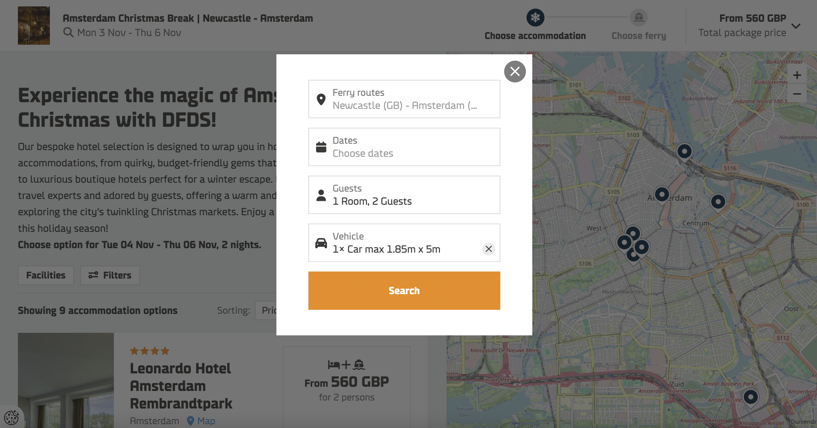Open the Facilities filter button
817x428 pixels.
coord(46,275)
